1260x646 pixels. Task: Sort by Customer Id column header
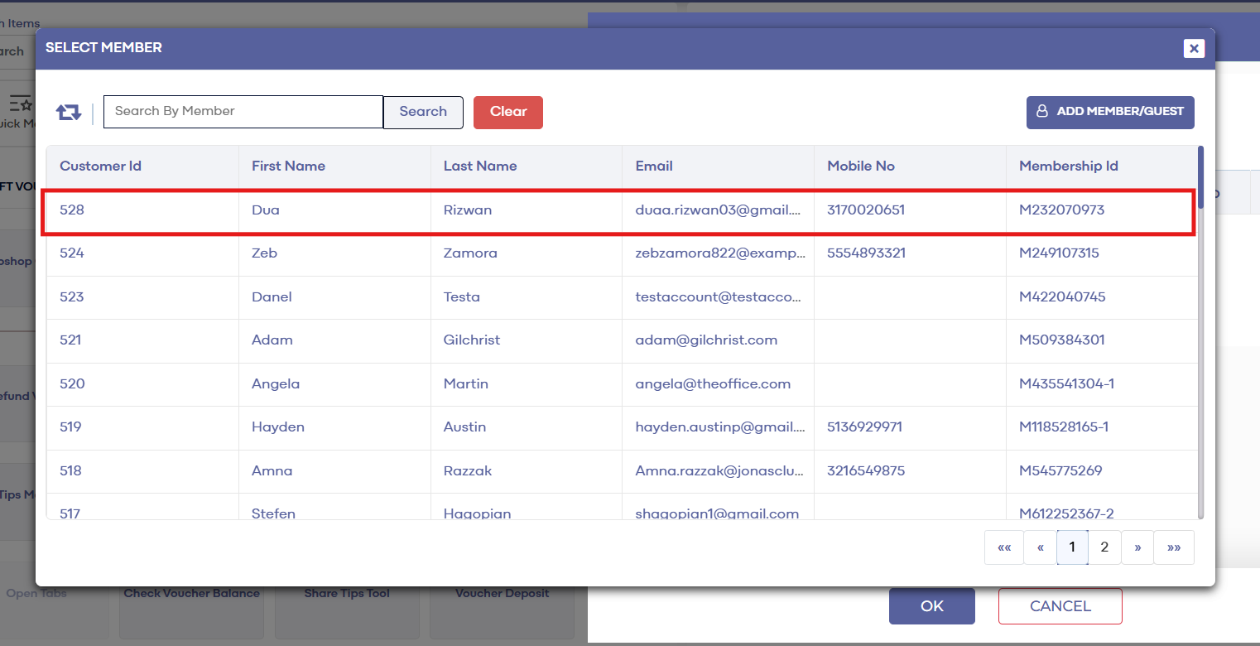point(100,166)
